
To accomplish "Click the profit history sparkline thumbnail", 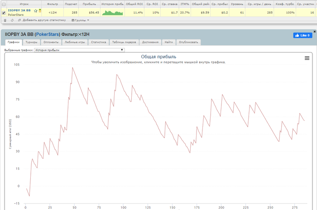I will tap(112, 13).
